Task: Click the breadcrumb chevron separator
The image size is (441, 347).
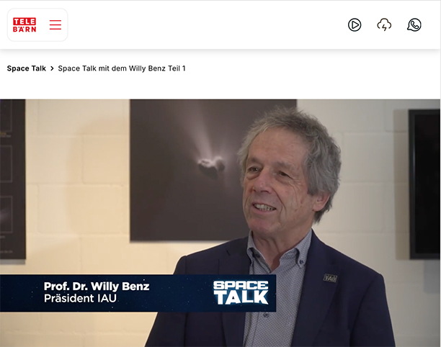Action: pos(52,68)
